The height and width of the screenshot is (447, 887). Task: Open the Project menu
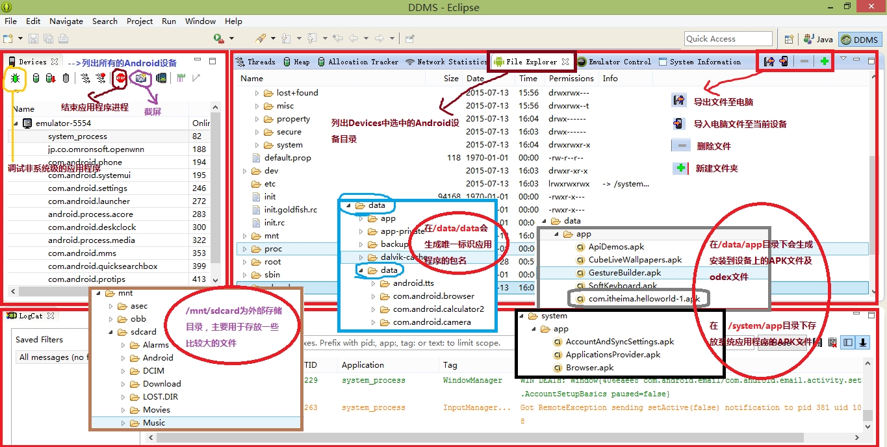tap(140, 21)
